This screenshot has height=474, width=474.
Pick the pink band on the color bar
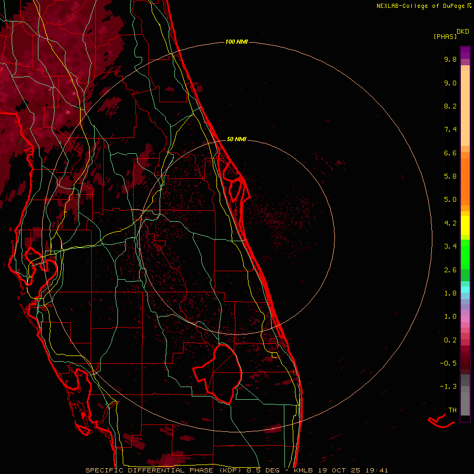[465, 319]
